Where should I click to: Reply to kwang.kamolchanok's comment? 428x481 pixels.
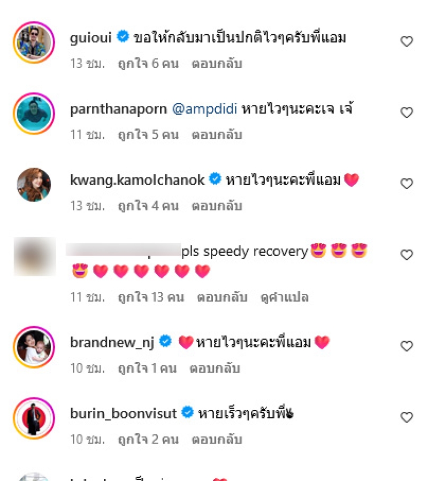[x=217, y=206]
